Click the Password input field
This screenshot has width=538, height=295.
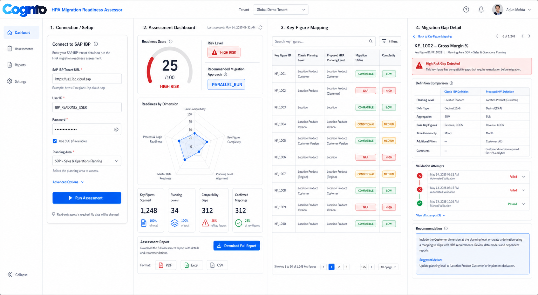(87, 130)
